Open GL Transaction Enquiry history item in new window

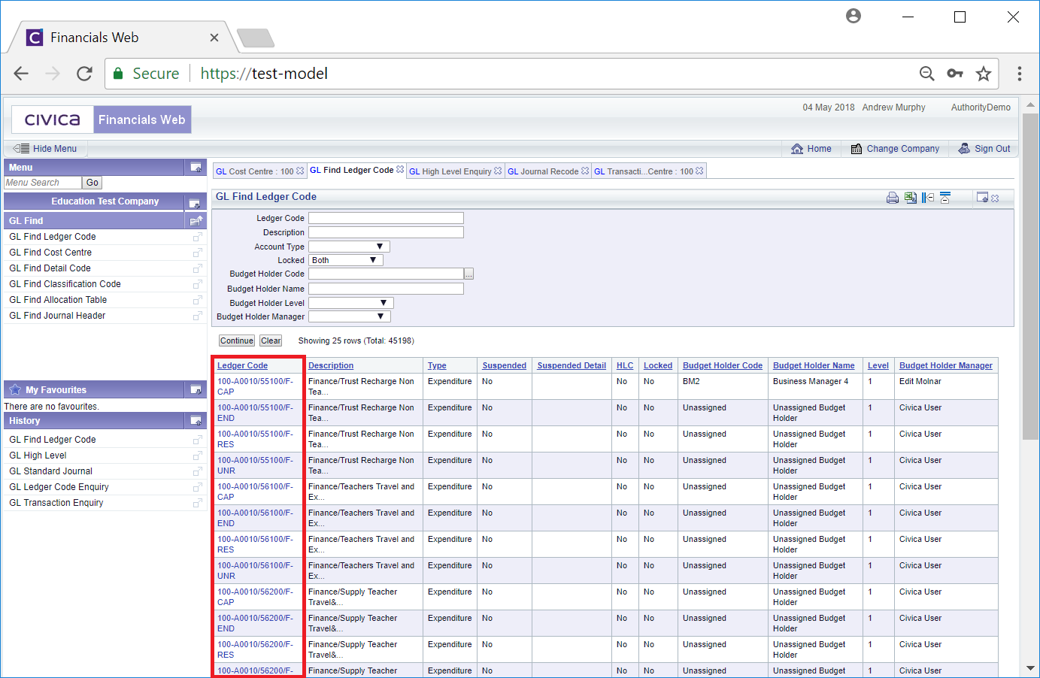(198, 503)
